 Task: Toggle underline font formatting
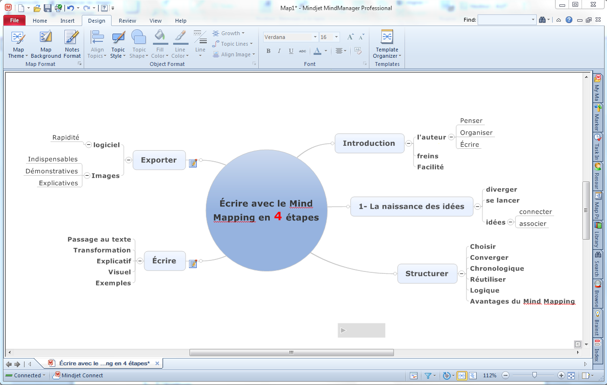[291, 51]
